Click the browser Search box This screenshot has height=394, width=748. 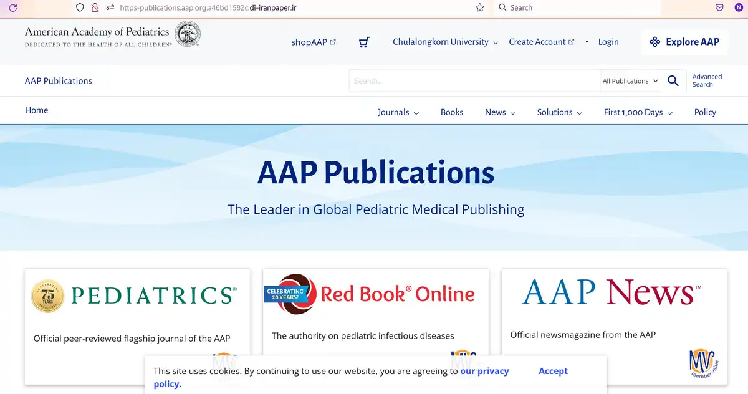point(577,7)
